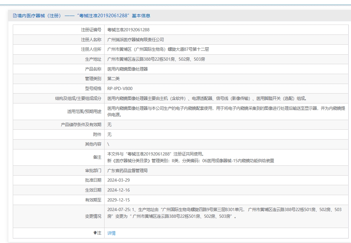Select the address 螺旋大道87号第十二层
This screenshot has width=351, height=243.
(188, 49)
